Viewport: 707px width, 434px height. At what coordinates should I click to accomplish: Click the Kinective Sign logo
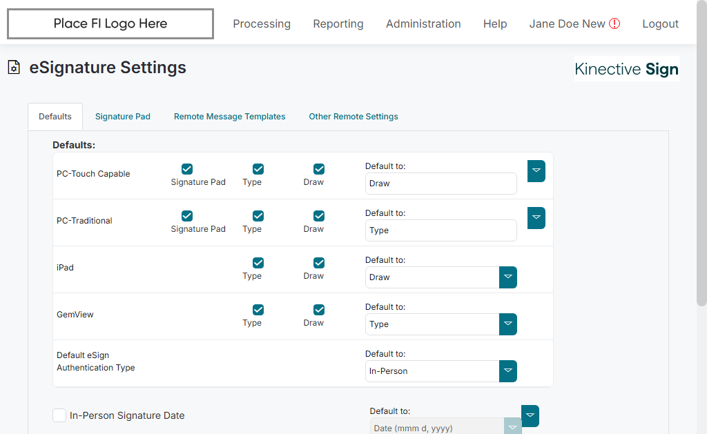coord(626,69)
